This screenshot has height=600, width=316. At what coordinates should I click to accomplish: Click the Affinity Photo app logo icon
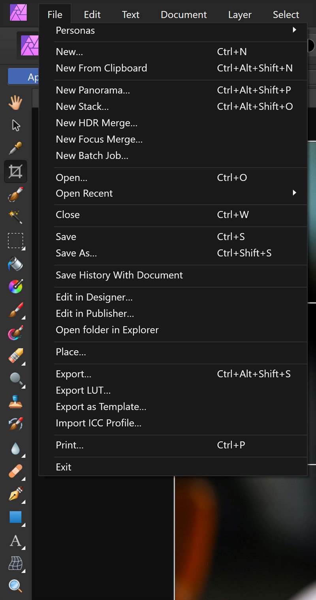click(18, 13)
